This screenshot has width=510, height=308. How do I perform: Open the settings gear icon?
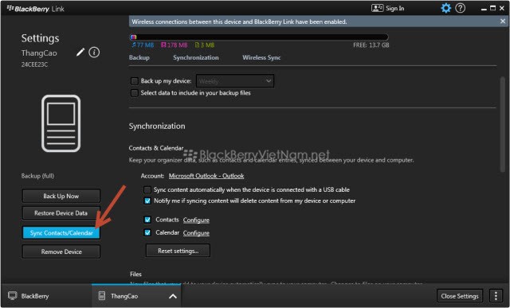pos(445,8)
